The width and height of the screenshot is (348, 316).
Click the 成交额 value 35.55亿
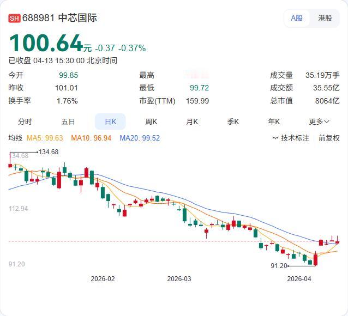tap(326, 88)
